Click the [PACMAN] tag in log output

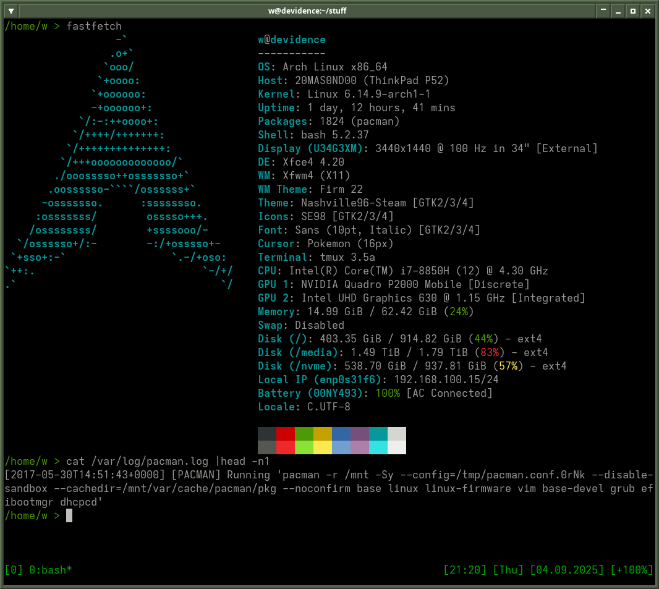coord(196,475)
